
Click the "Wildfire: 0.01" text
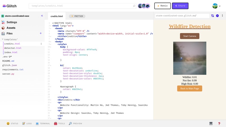(x=190, y=77)
